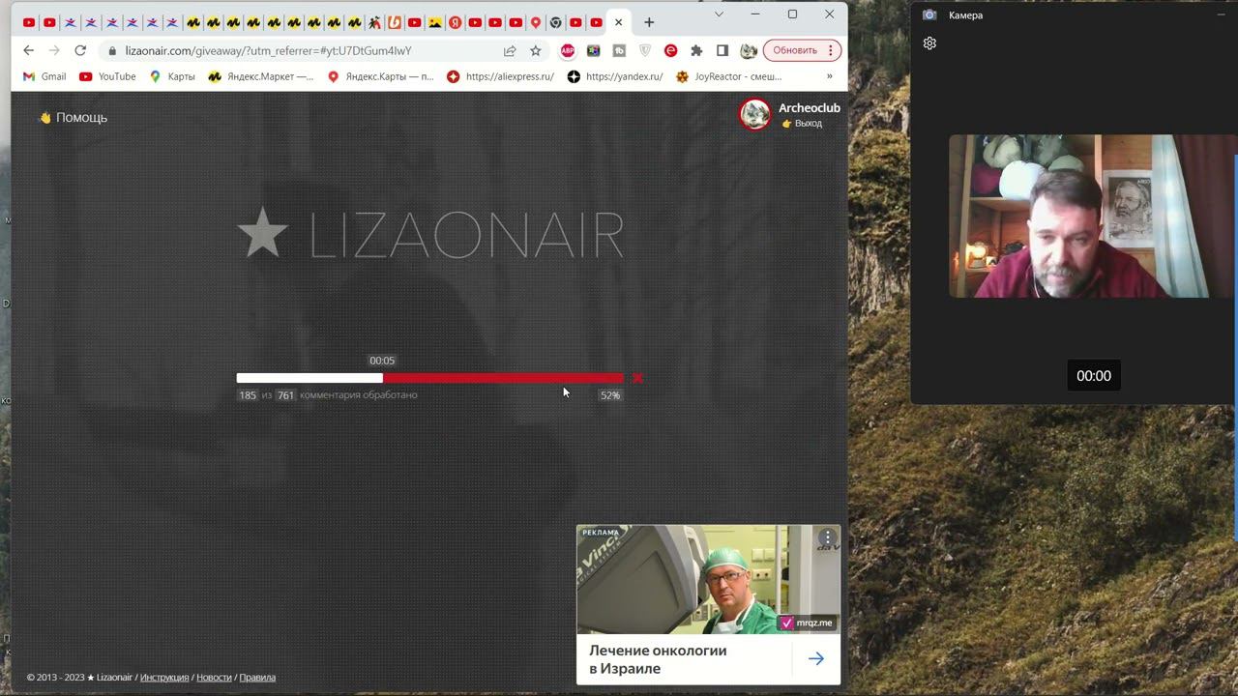Click the Archeoclub account name
Screen dimensions: 1238x696
coord(810,108)
